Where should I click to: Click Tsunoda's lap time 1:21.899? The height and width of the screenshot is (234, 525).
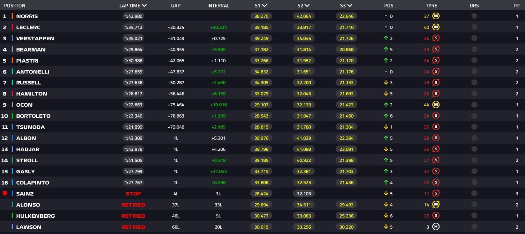coord(133,127)
